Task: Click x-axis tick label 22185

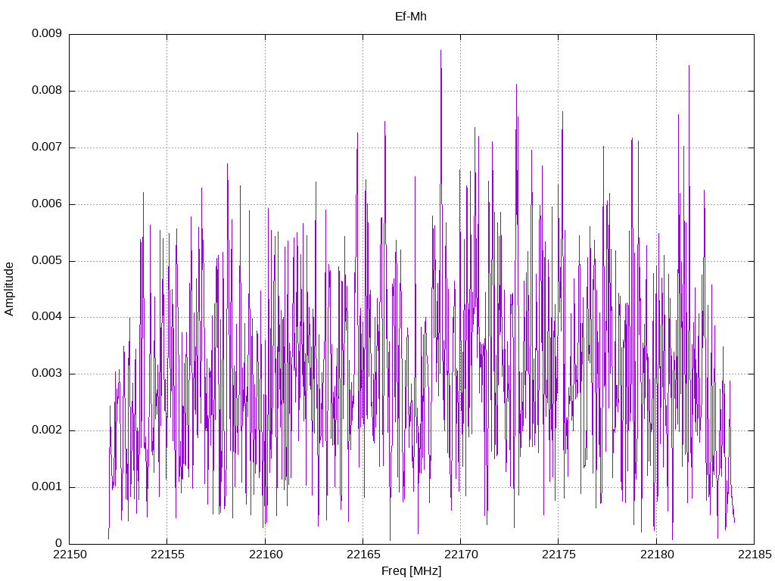Action: coord(755,555)
